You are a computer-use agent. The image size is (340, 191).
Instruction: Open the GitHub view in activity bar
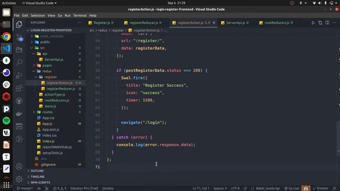pyautogui.click(x=19, y=101)
